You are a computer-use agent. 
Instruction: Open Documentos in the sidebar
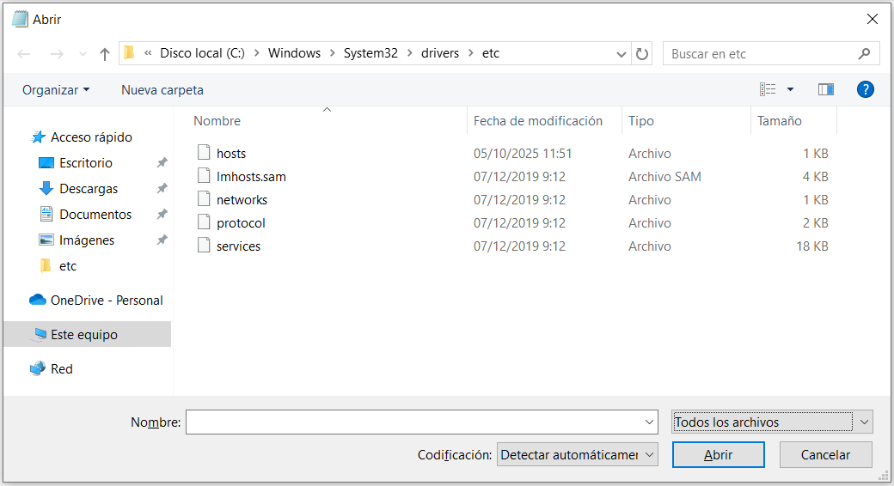(95, 214)
